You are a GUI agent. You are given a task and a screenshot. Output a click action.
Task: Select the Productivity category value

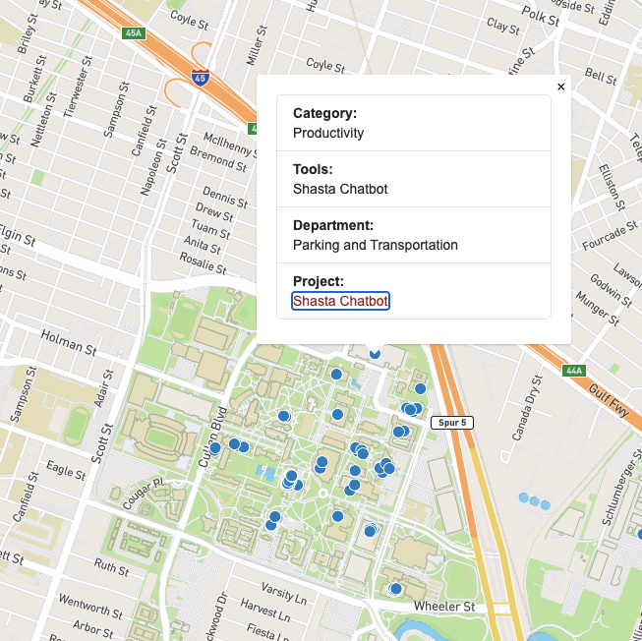(x=328, y=133)
